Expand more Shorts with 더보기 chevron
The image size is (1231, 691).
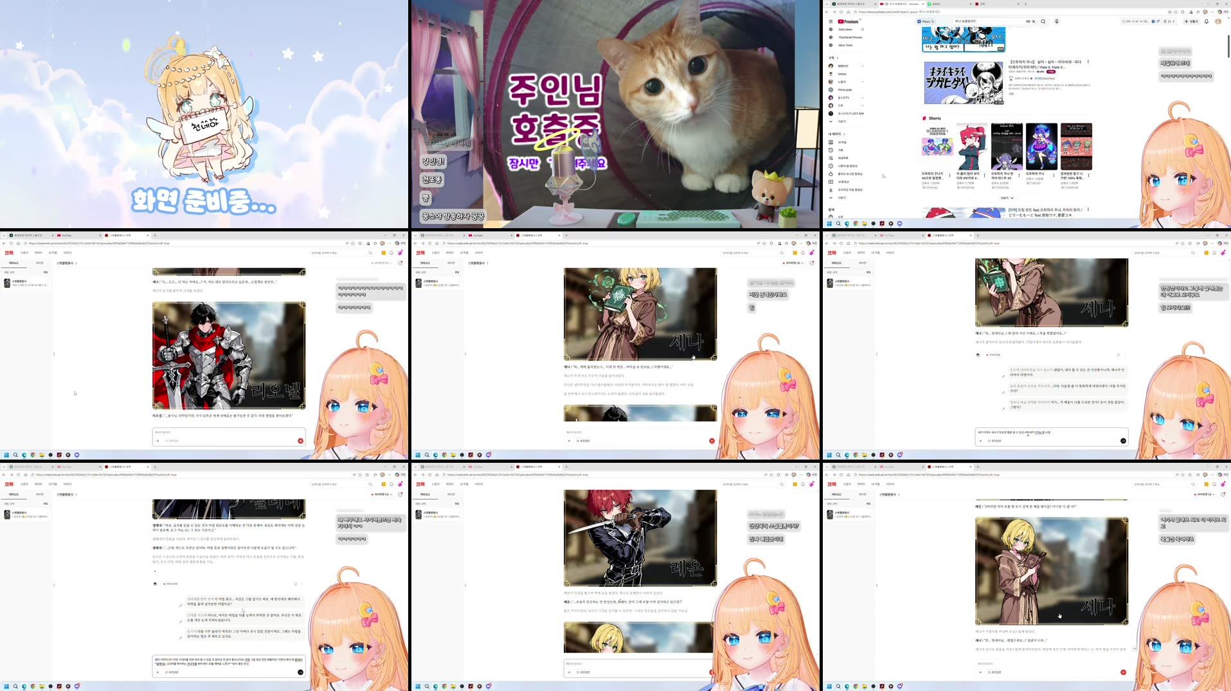pyautogui.click(x=1007, y=198)
